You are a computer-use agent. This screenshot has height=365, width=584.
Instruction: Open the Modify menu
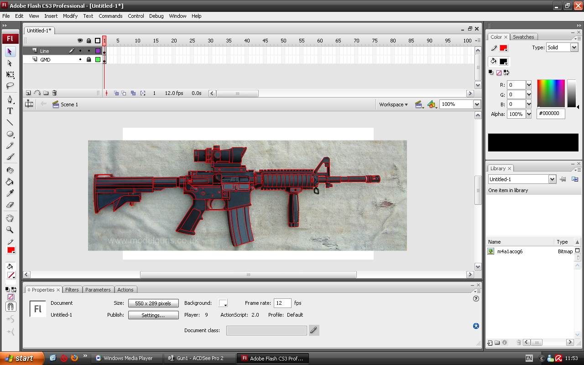70,16
